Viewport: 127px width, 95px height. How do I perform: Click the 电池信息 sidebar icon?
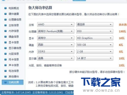click(6, 71)
